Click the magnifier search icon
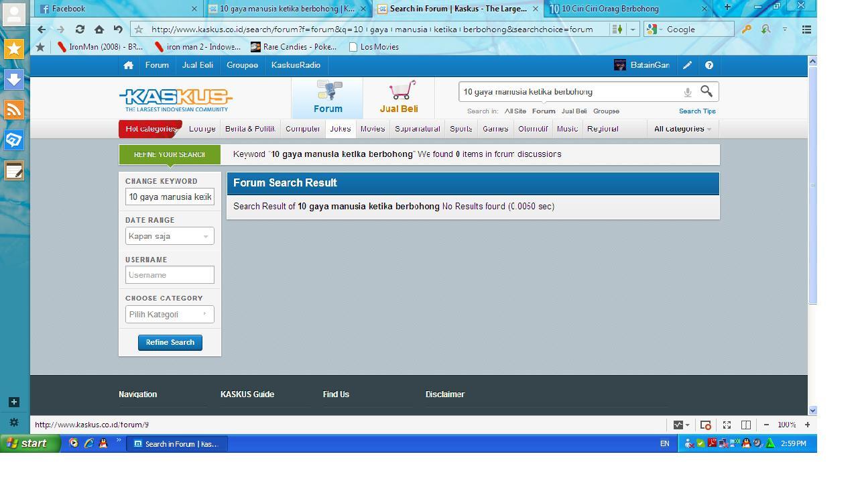 pyautogui.click(x=707, y=91)
